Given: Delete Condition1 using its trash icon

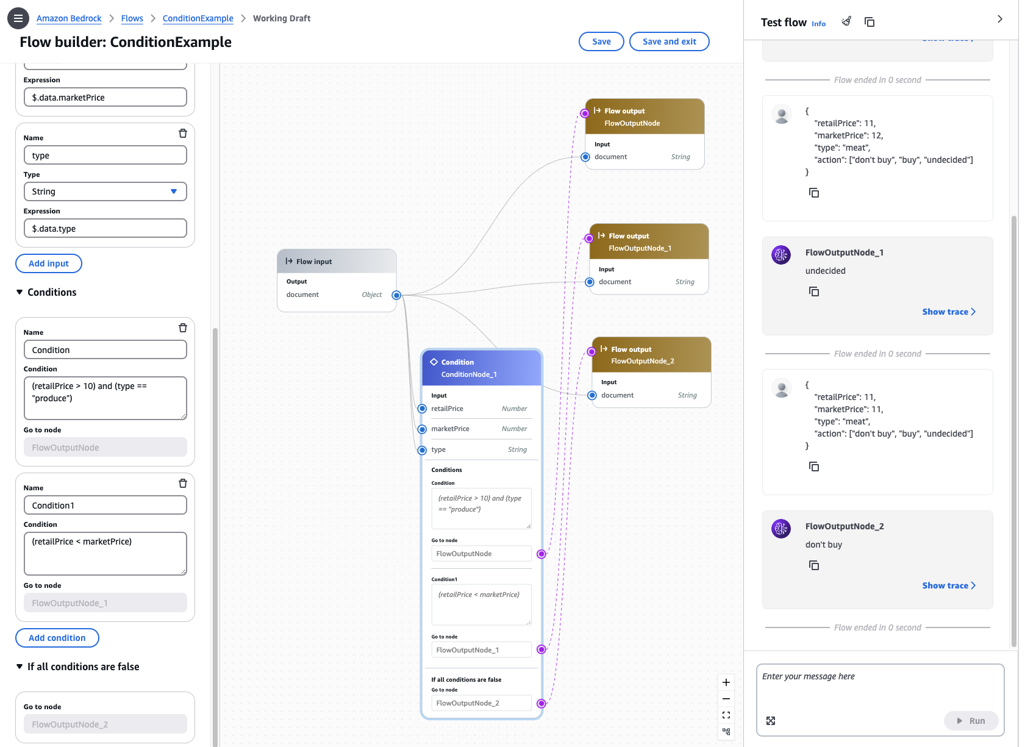Looking at the screenshot, I should pyautogui.click(x=182, y=483).
